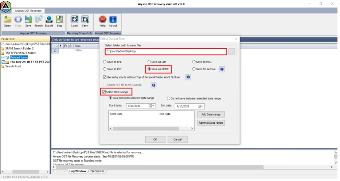The image size is (340, 181).
Task: Click the magnifier filter icon in email list
Action: point(55,51)
